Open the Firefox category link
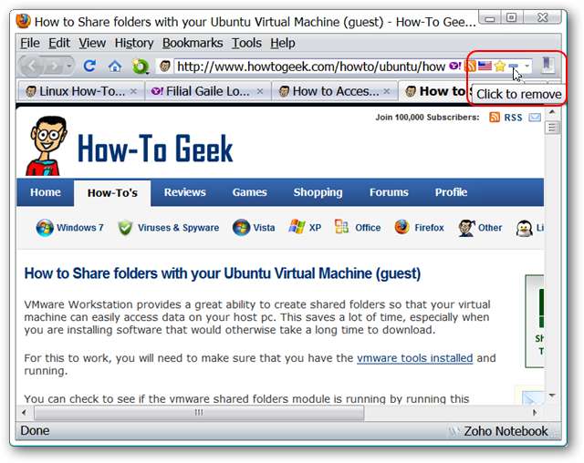 (x=429, y=228)
